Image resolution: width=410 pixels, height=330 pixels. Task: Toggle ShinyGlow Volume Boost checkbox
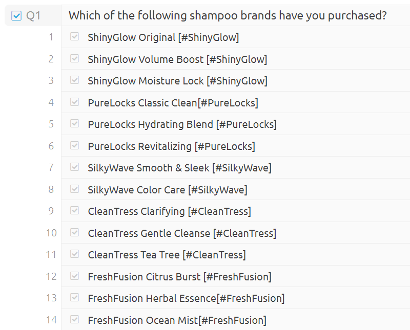75,59
